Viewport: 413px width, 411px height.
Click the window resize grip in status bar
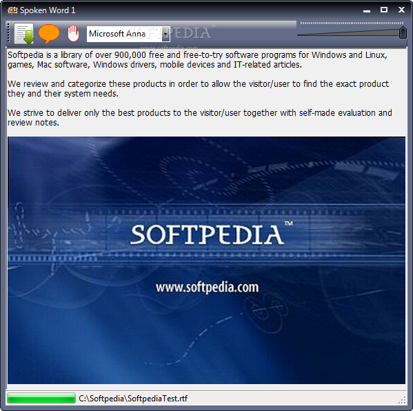pyautogui.click(x=402, y=400)
